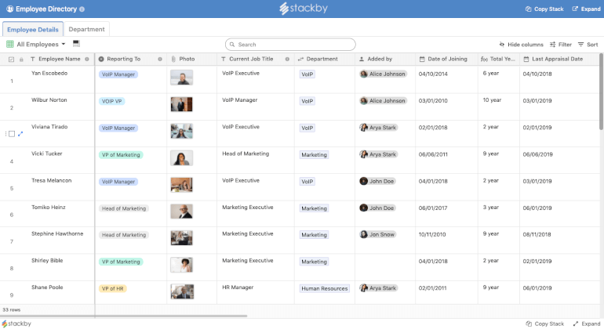Open the Filter options
Screen dimensions: 604x329
pos(560,45)
